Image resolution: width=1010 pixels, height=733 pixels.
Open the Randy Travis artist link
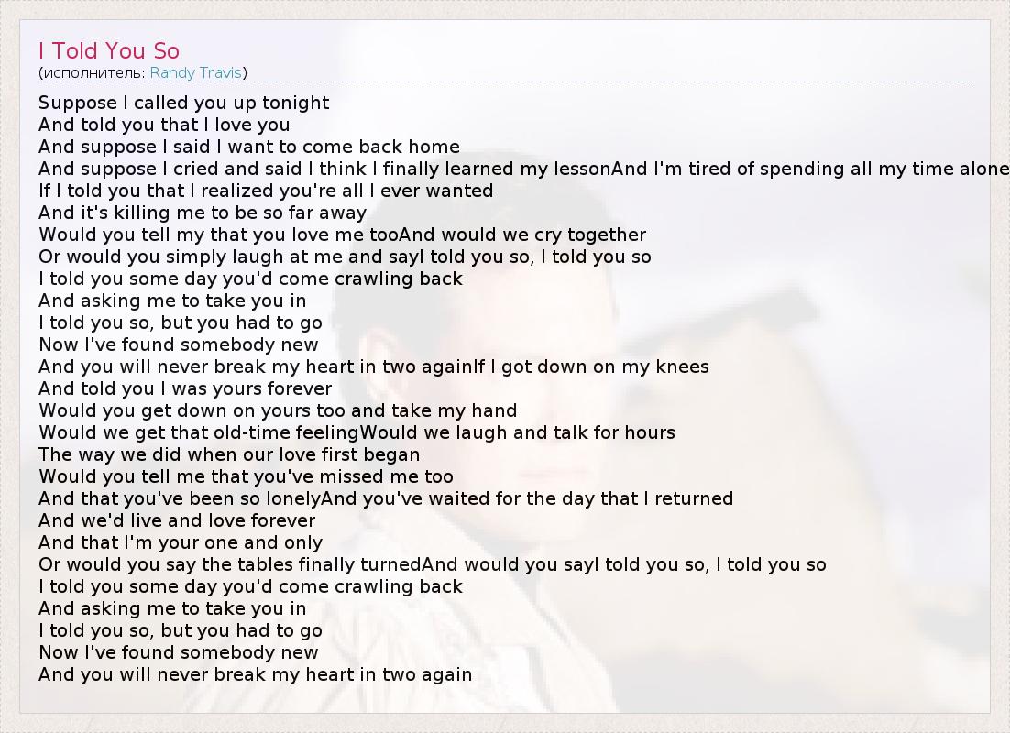(x=196, y=72)
